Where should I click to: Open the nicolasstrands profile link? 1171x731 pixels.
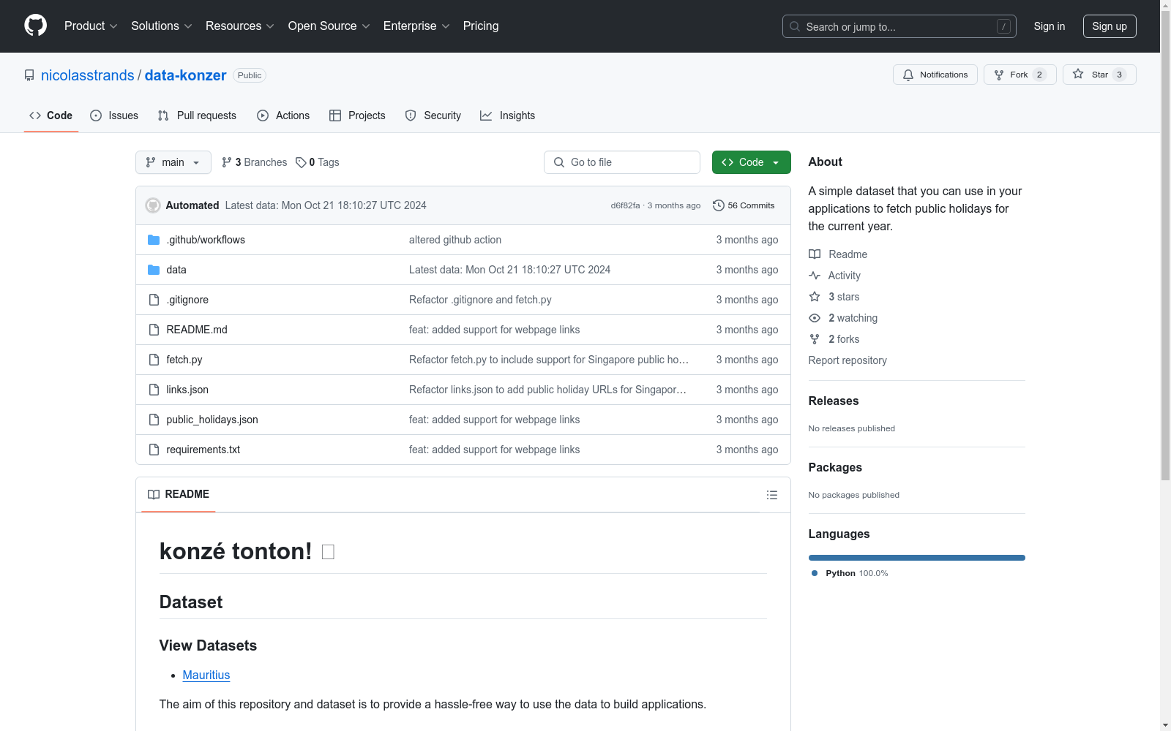click(x=88, y=75)
